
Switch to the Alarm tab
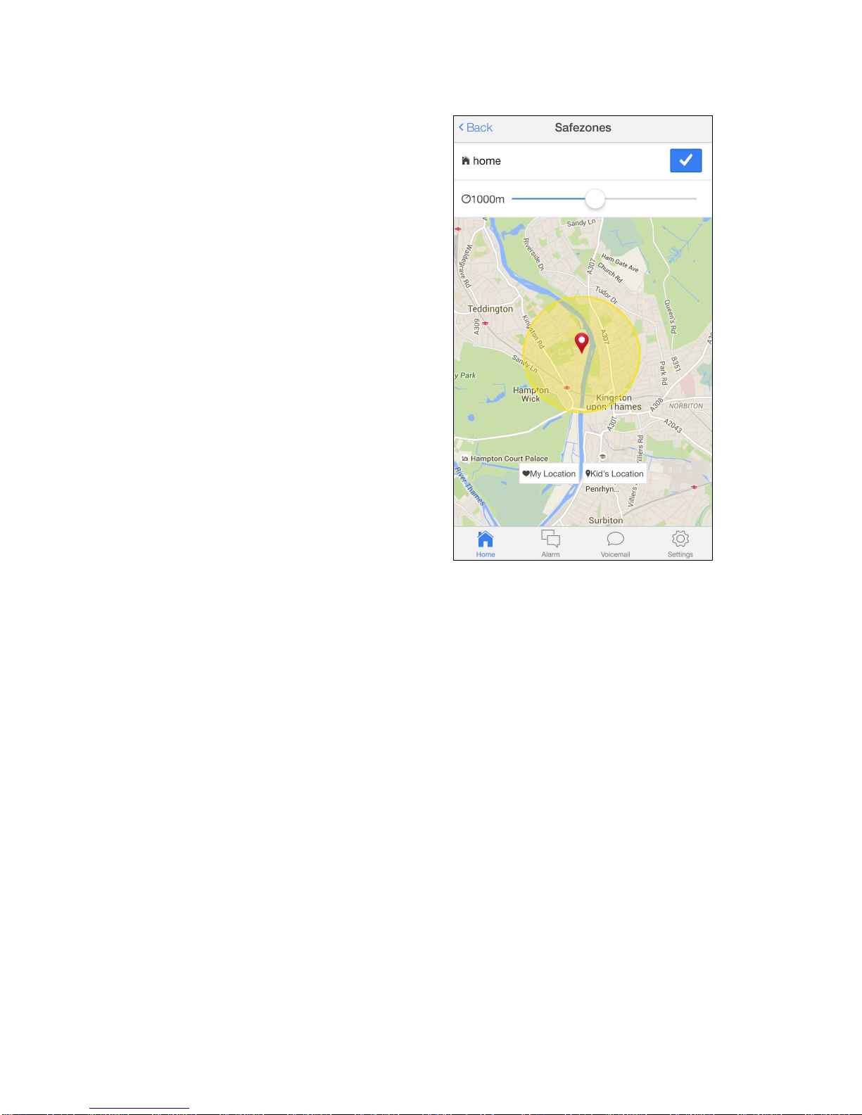550,544
